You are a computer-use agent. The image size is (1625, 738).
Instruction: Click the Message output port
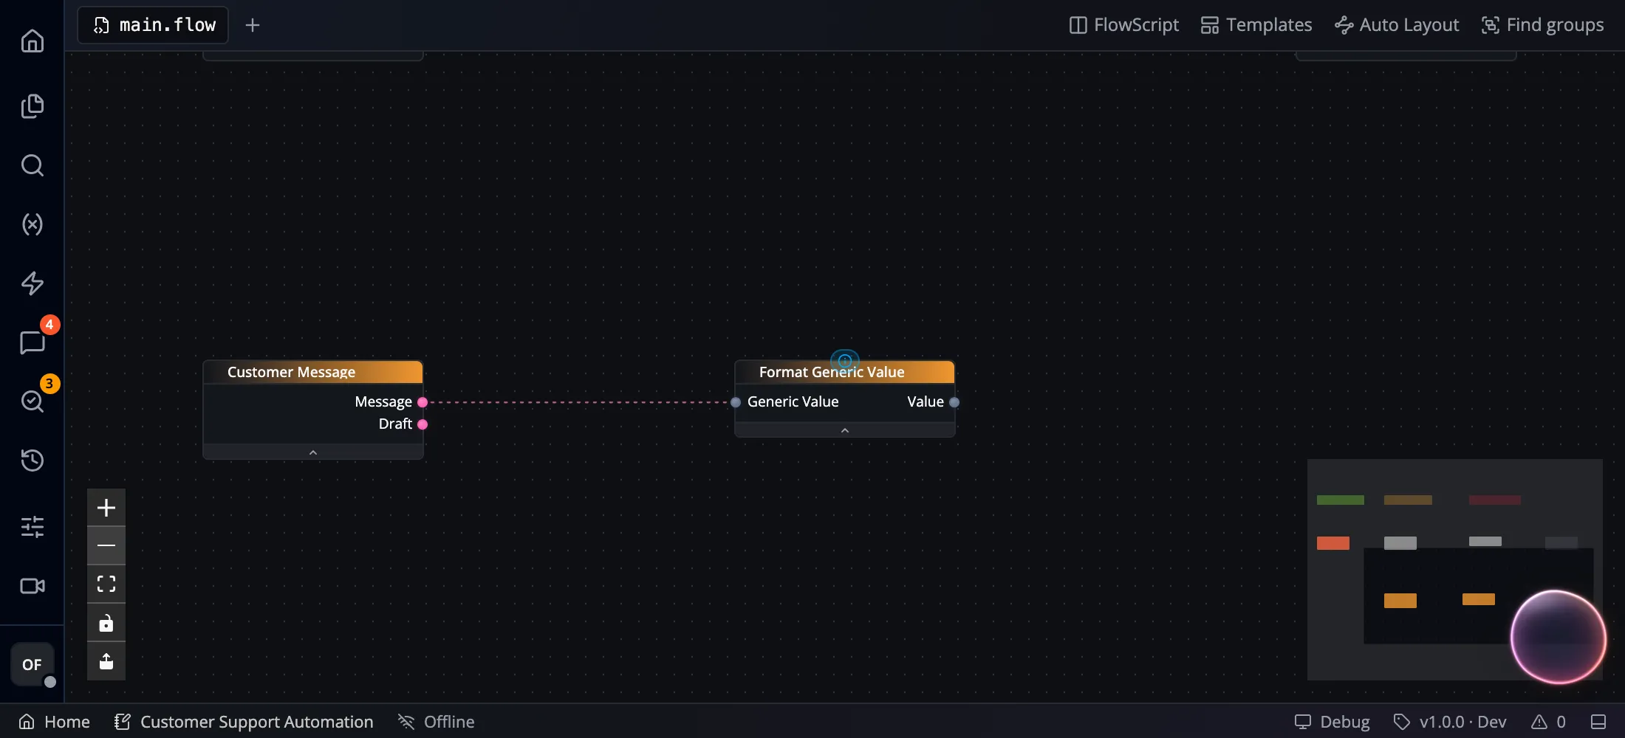tap(422, 402)
